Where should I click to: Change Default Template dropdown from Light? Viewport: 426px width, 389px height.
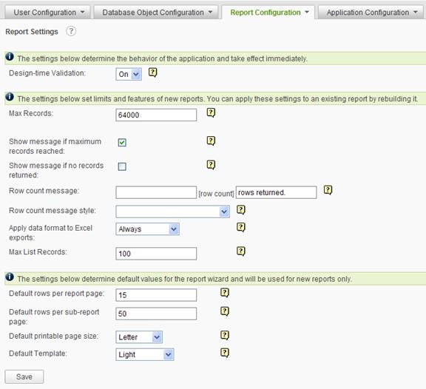click(x=145, y=354)
